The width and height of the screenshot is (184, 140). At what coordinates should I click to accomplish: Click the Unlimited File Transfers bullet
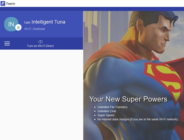[x=112, y=107]
